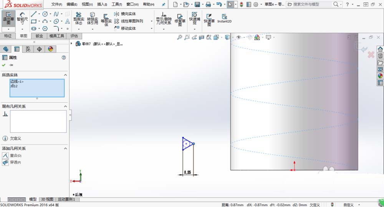384x207 pixels.
Task: Open the 视图(V) menu
Action: tap(87, 4)
